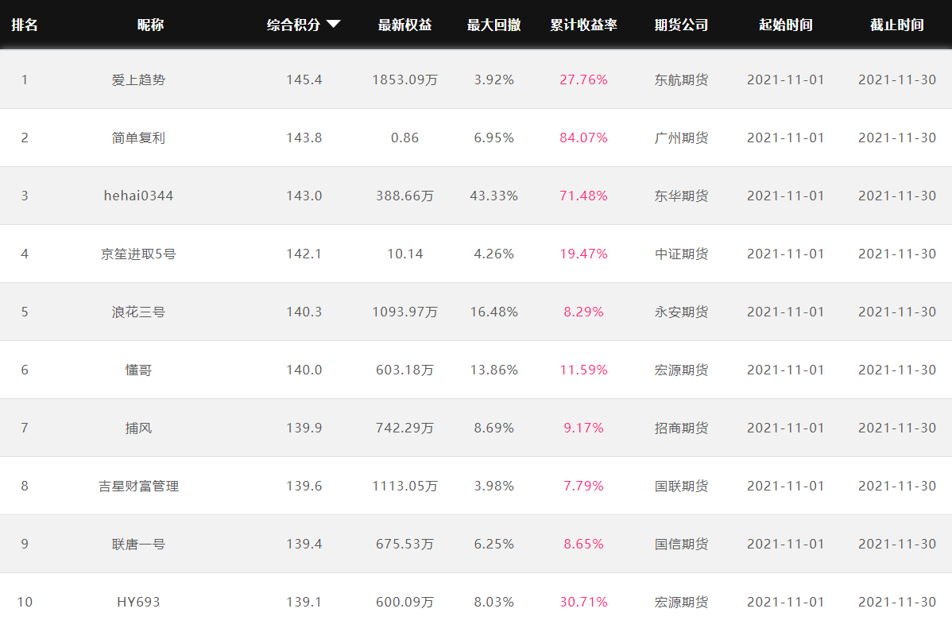The height and width of the screenshot is (628, 952).
Task: Click score 140.0 for 懂哥
Action: (304, 370)
